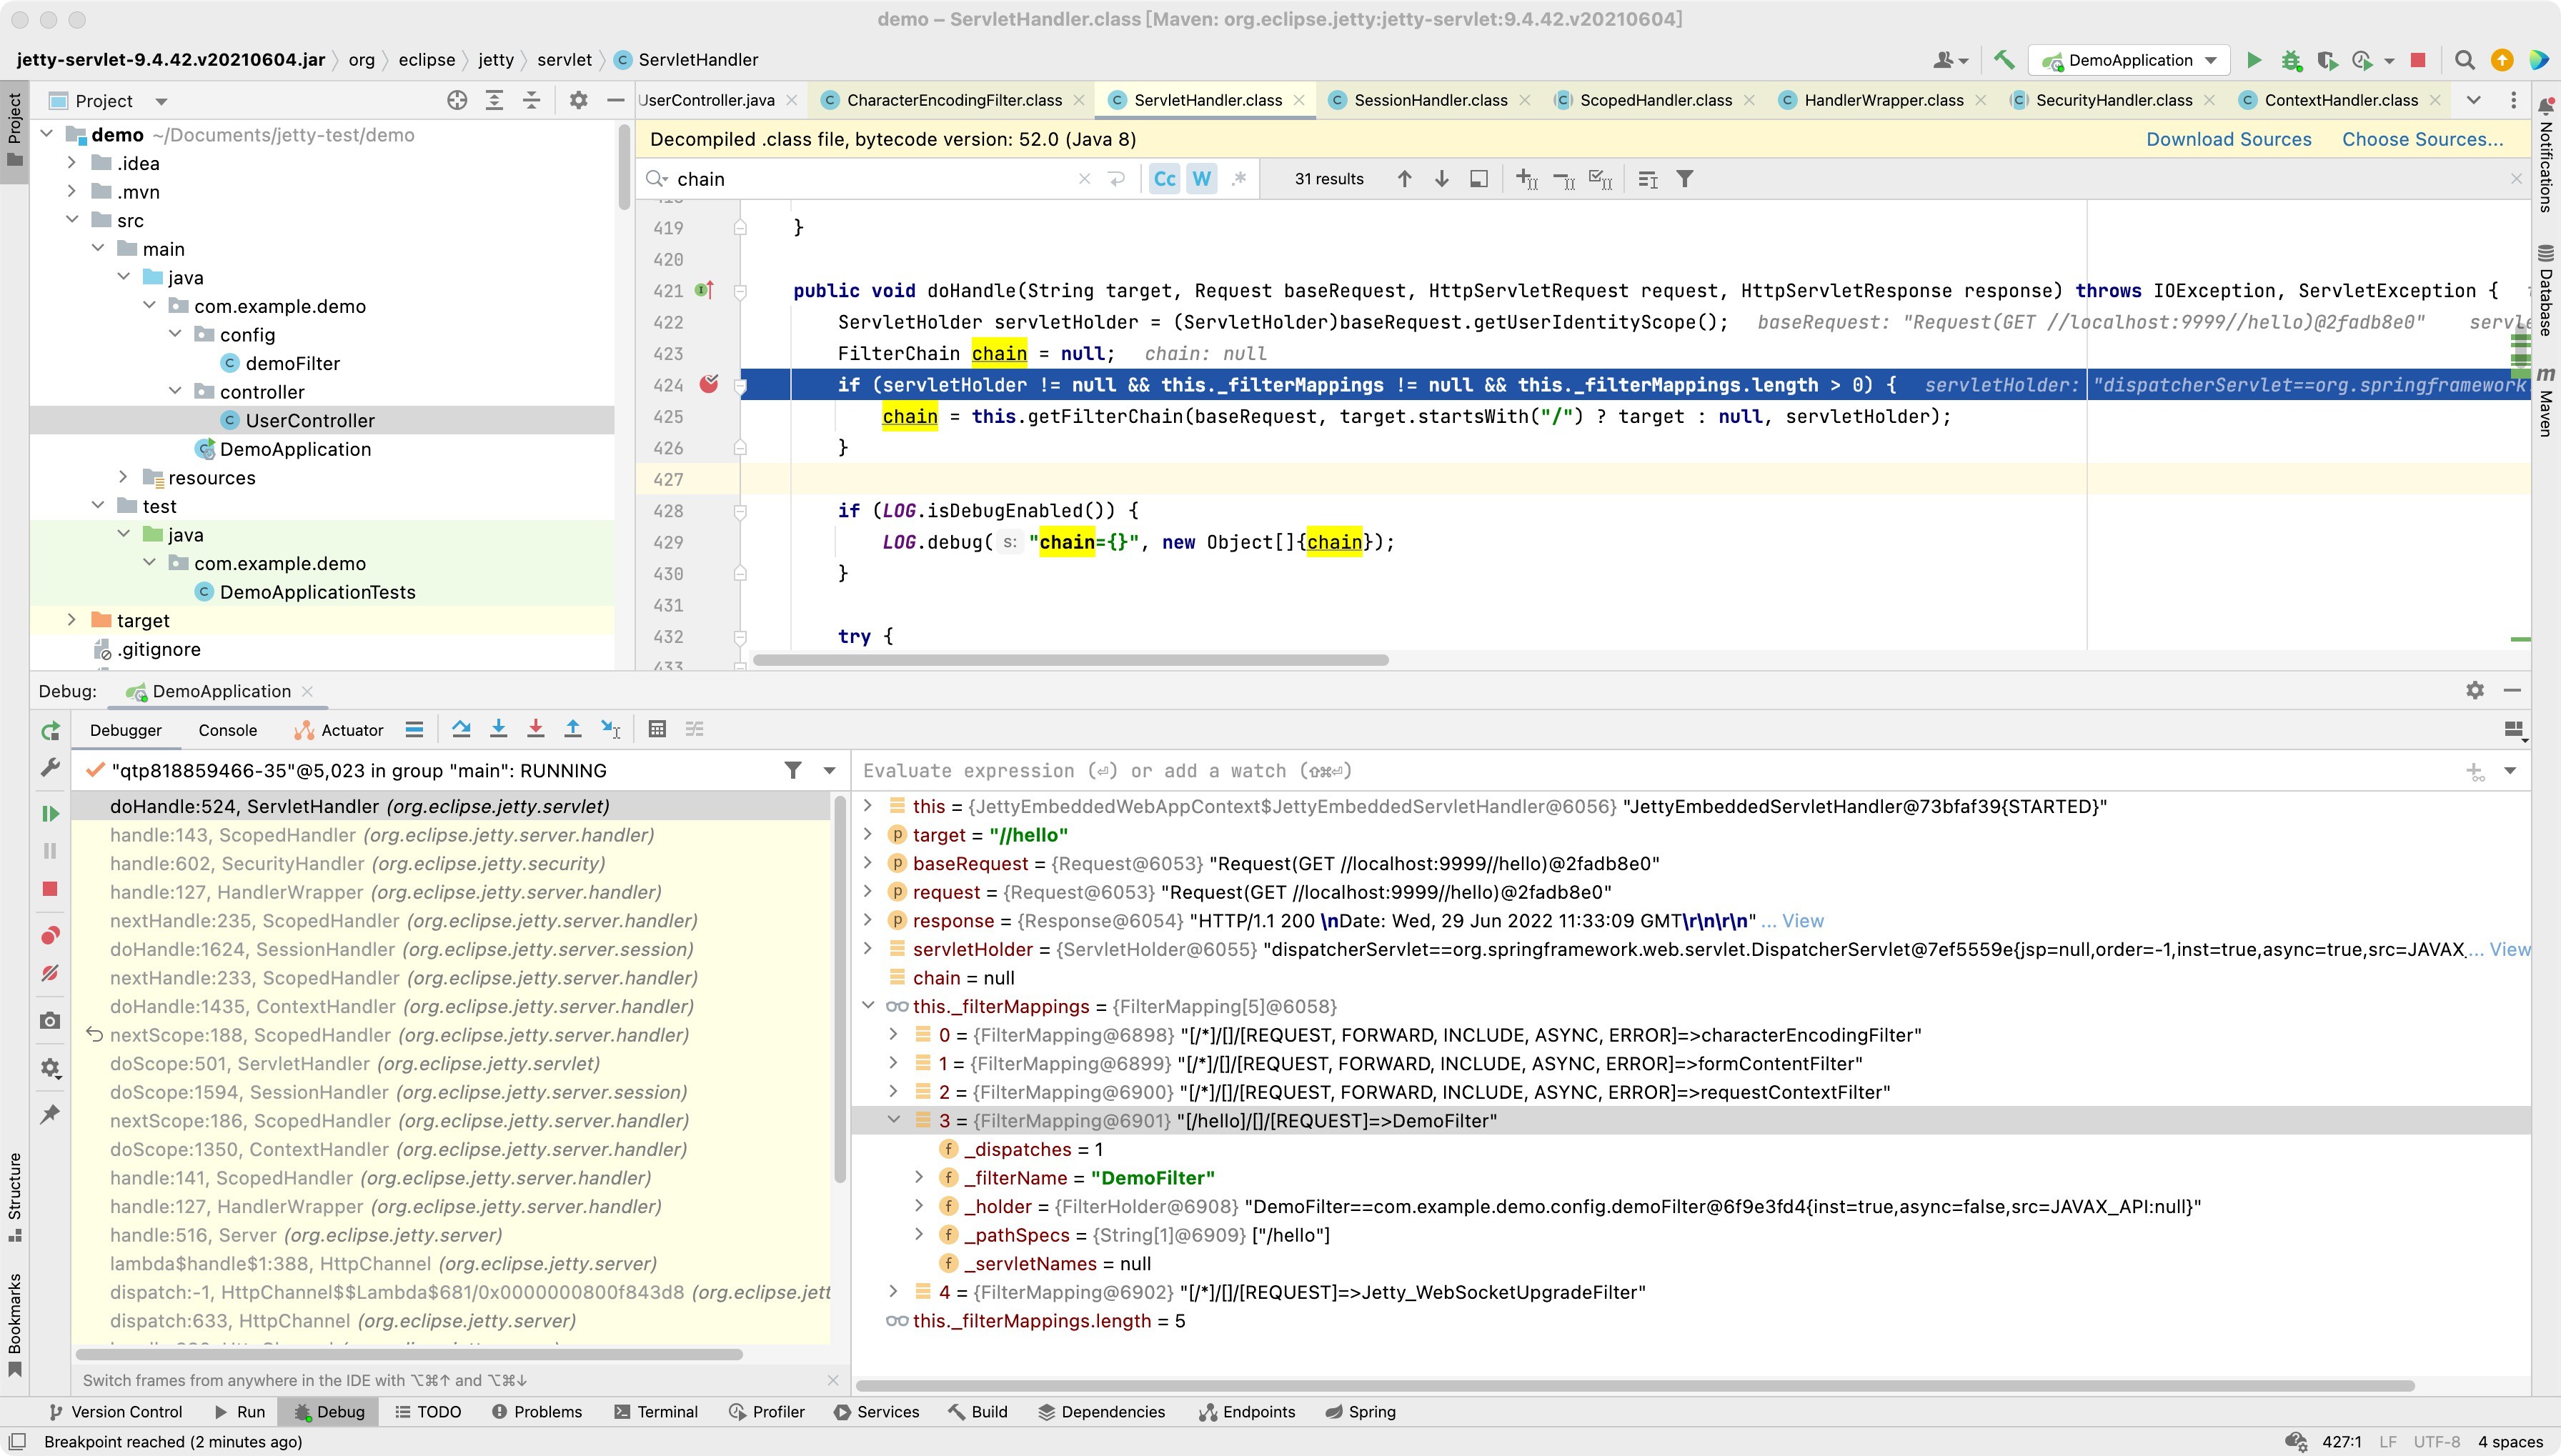Click the Run to Cursor icon

(x=611, y=729)
